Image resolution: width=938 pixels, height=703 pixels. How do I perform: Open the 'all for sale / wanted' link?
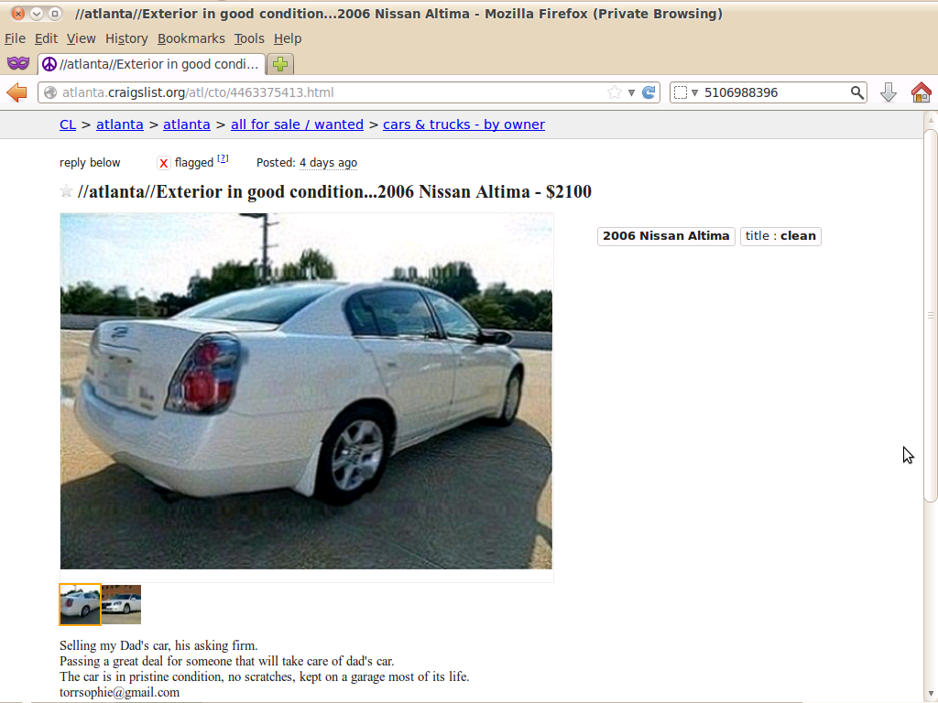[297, 124]
